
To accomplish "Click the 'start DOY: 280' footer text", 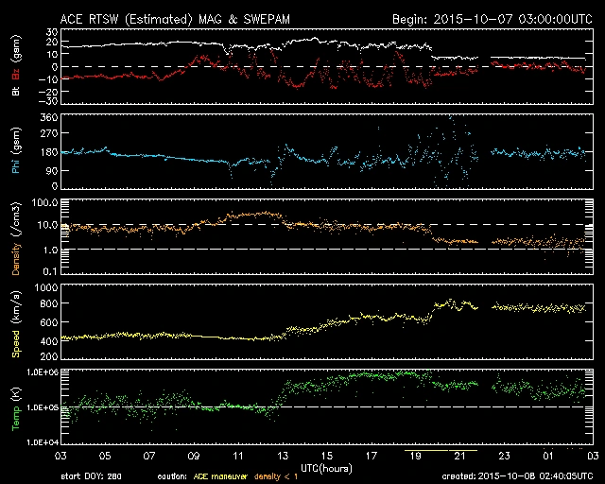I will pyautogui.click(x=90, y=475).
